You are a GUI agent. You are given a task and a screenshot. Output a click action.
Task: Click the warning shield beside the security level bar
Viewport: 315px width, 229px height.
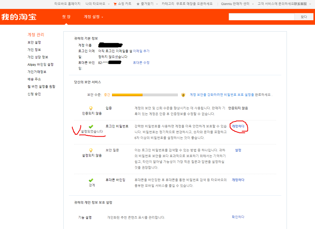pyautogui.click(x=182, y=95)
